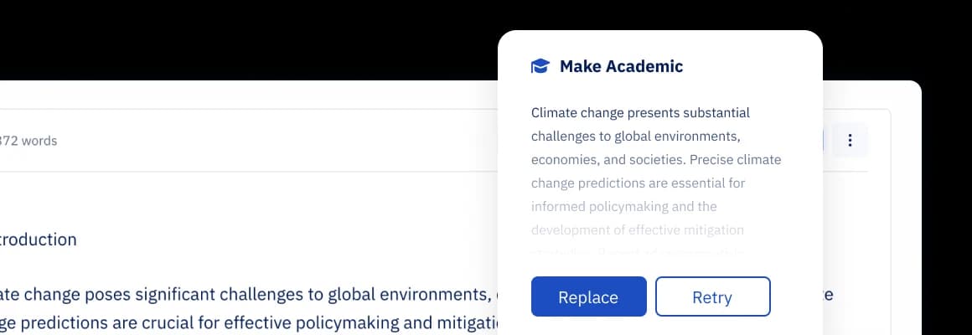Open the three-dot more options menu
This screenshot has height=335, width=972.
pyautogui.click(x=850, y=141)
